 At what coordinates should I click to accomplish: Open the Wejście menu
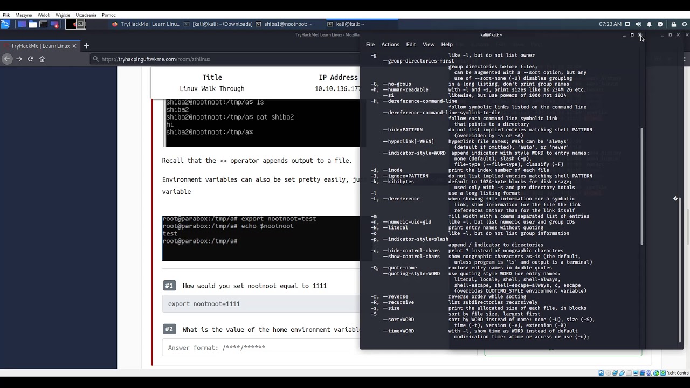[63, 15]
